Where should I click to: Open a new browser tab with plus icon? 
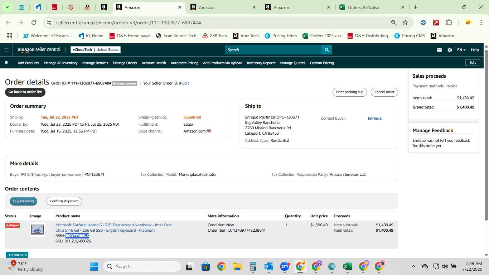pos(415,7)
